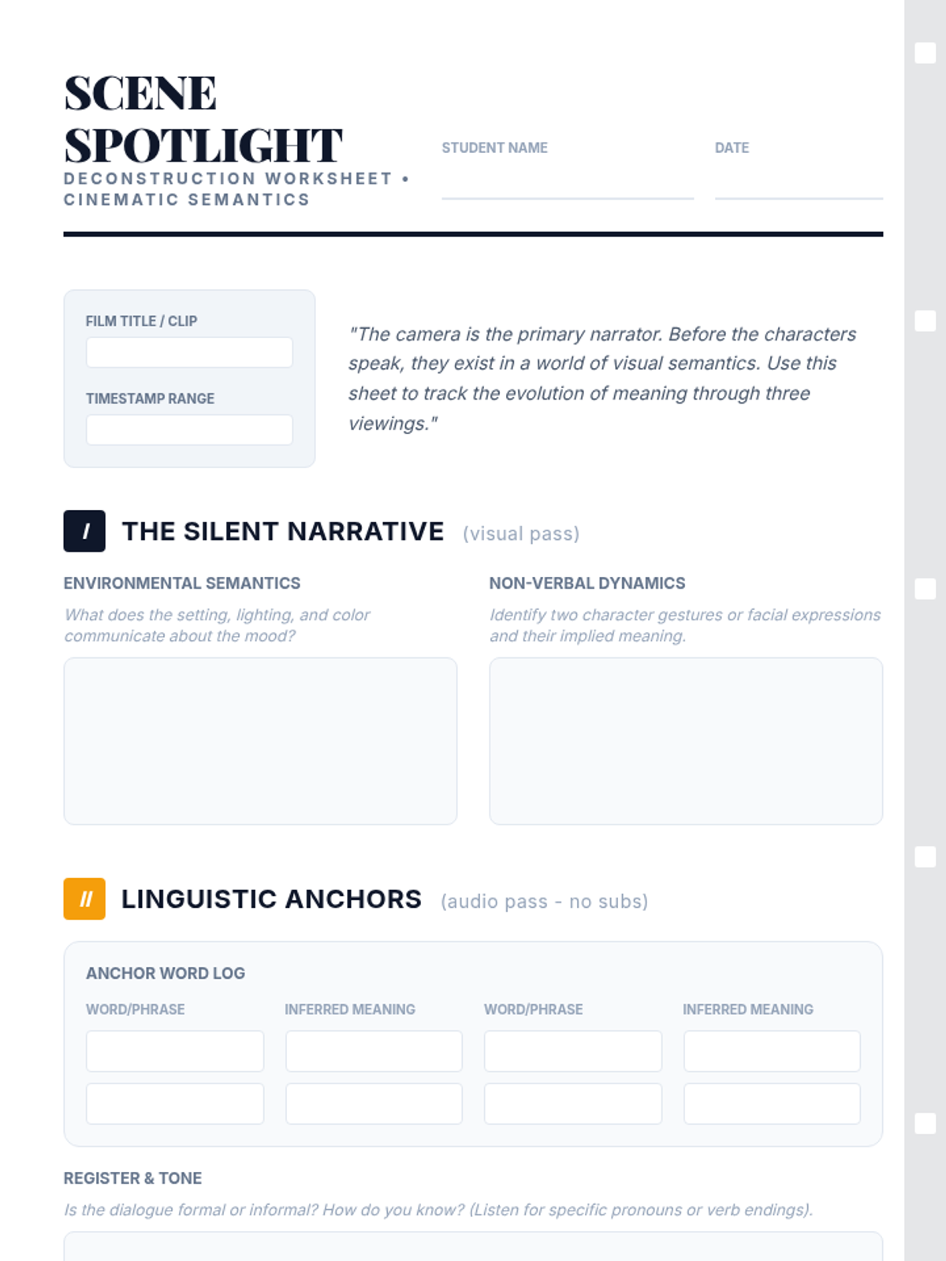Click the dark section I numeral badge

(84, 531)
